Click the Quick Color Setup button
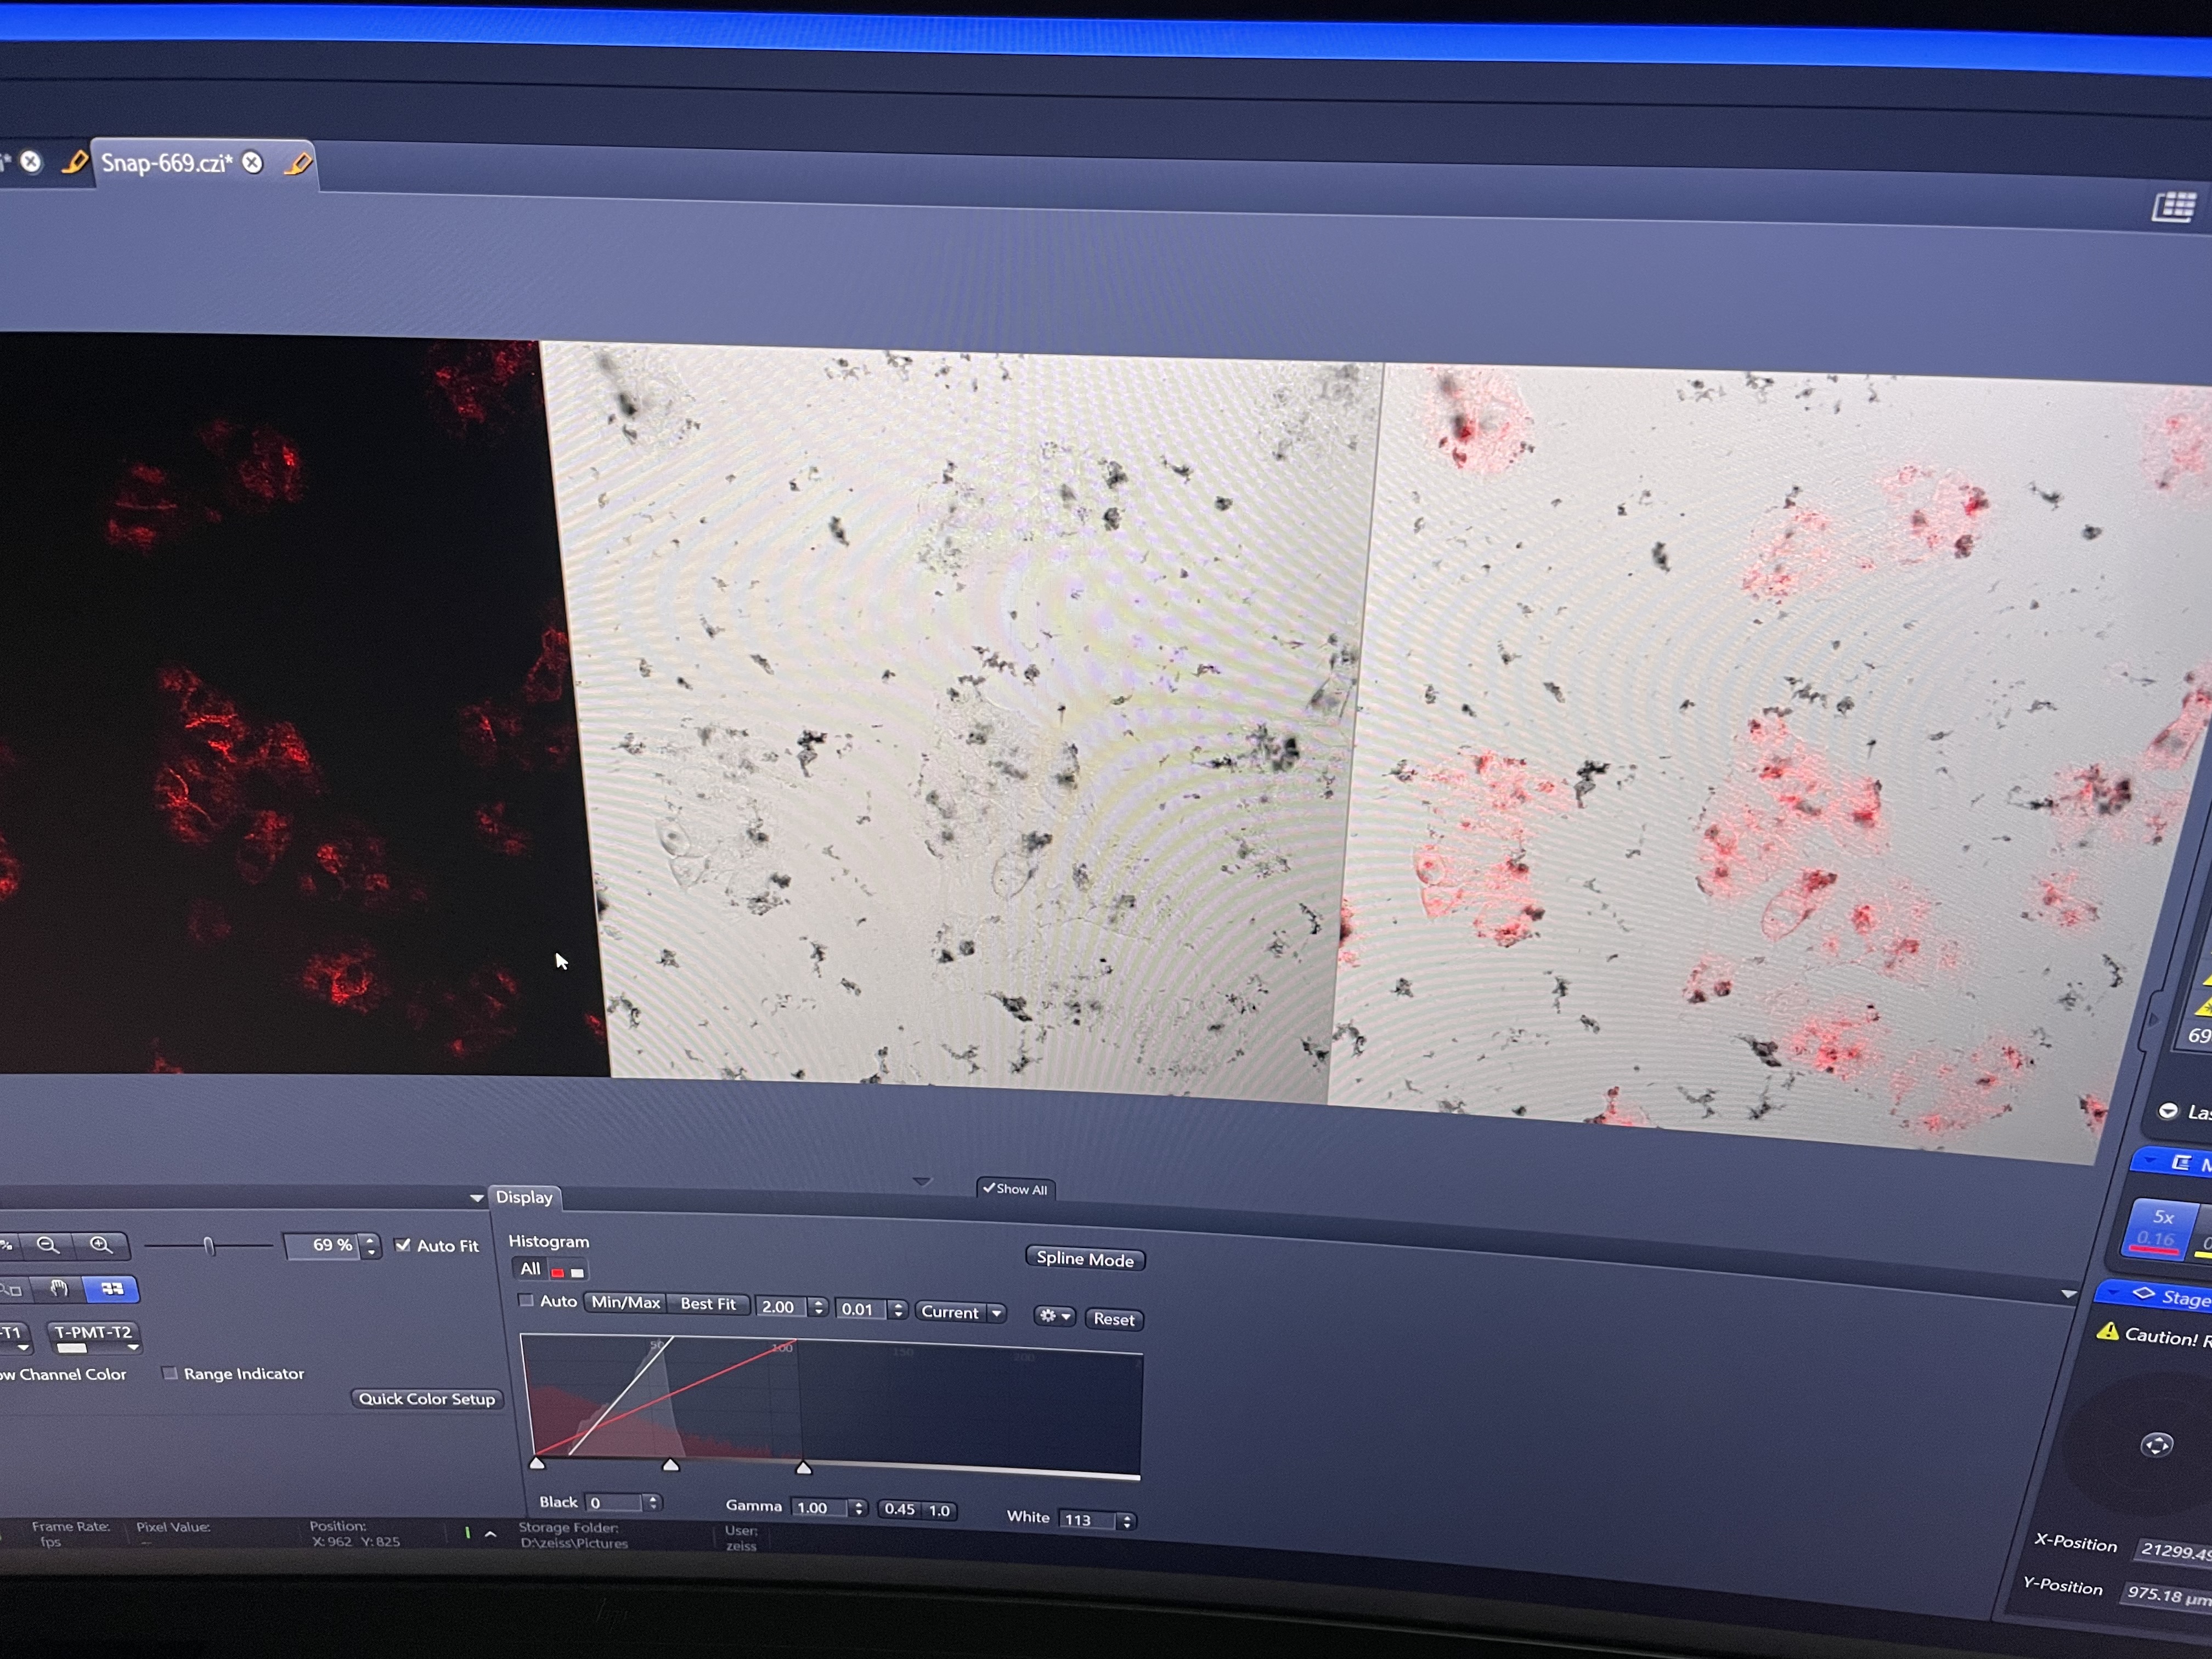Viewport: 2212px width, 1659px height. (427, 1399)
